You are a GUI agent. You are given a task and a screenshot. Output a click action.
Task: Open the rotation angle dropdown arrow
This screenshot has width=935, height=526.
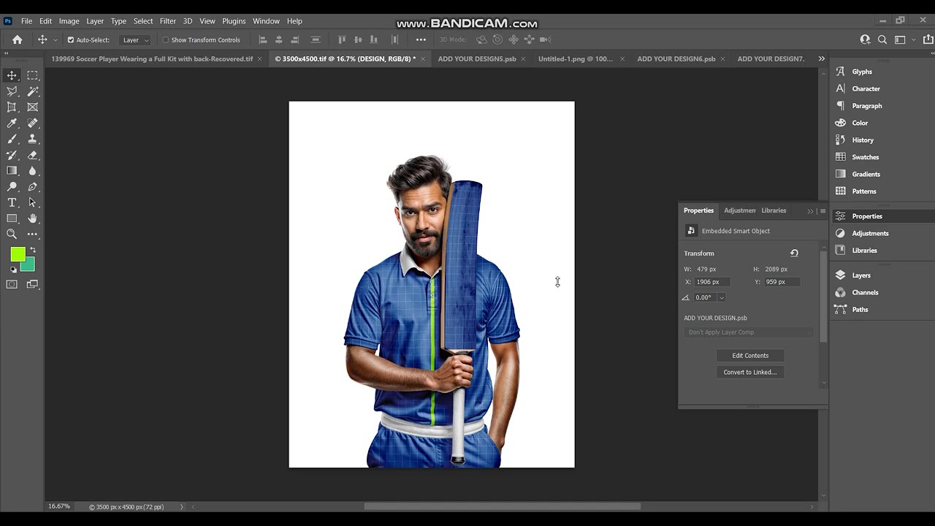(x=722, y=297)
